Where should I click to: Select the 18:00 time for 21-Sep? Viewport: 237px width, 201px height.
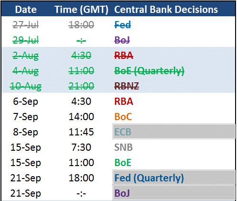(81, 178)
